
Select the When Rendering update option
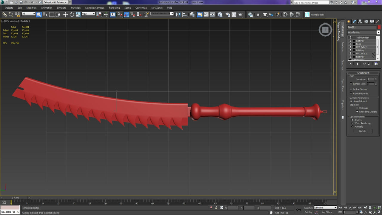[352, 123]
